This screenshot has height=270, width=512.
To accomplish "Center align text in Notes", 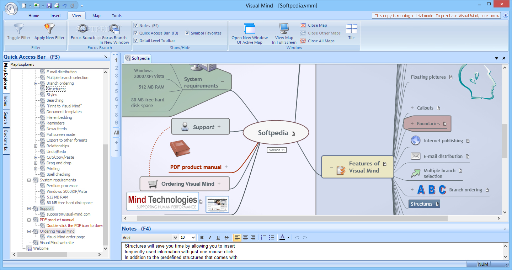I will tap(245, 237).
